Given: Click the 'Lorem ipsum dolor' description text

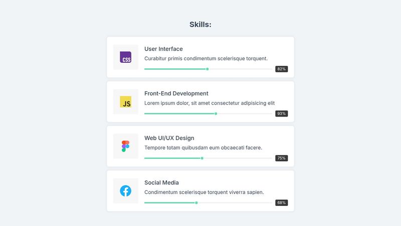Looking at the screenshot, I should click(x=209, y=103).
